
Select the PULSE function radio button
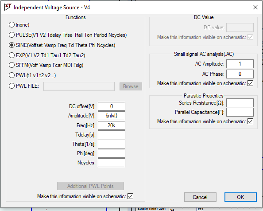coord(12,35)
